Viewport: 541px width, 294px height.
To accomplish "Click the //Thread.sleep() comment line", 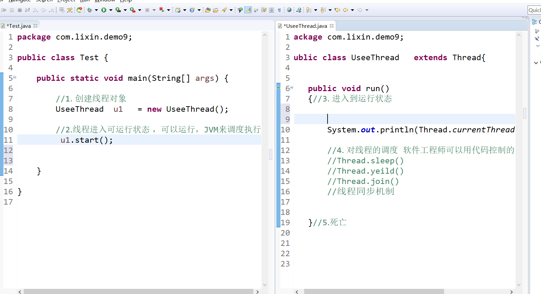I will [365, 161].
